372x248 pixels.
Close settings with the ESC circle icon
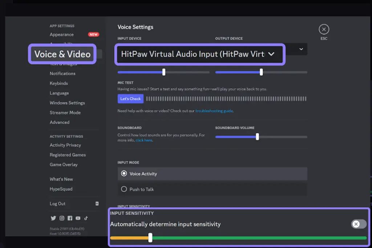[x=324, y=29]
